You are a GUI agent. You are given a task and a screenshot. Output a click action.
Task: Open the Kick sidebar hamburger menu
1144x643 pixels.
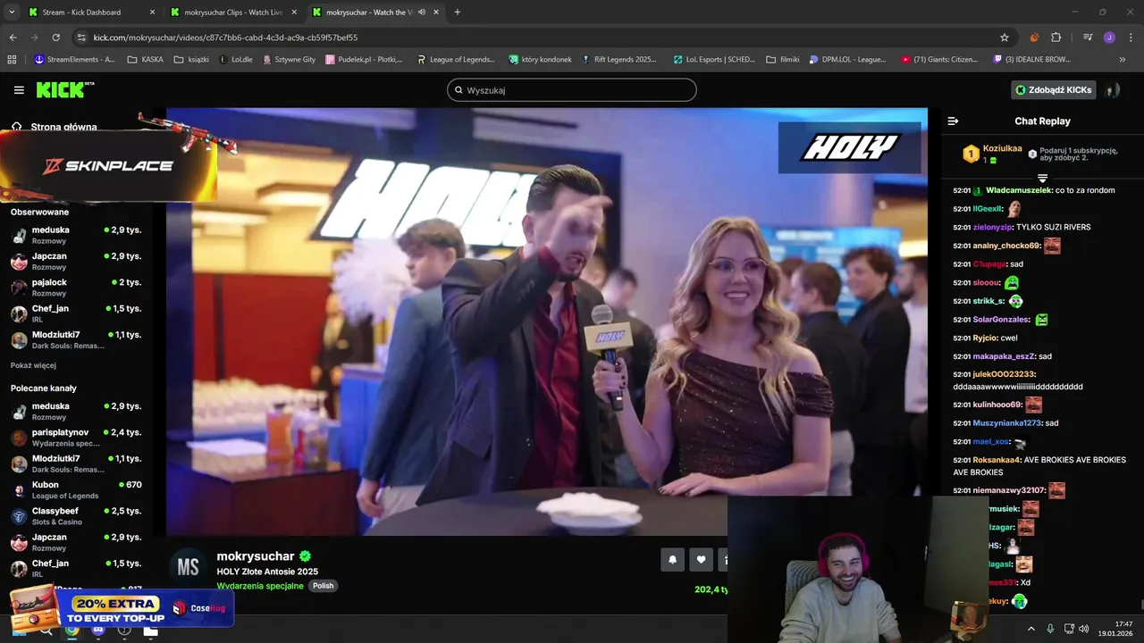pos(19,90)
